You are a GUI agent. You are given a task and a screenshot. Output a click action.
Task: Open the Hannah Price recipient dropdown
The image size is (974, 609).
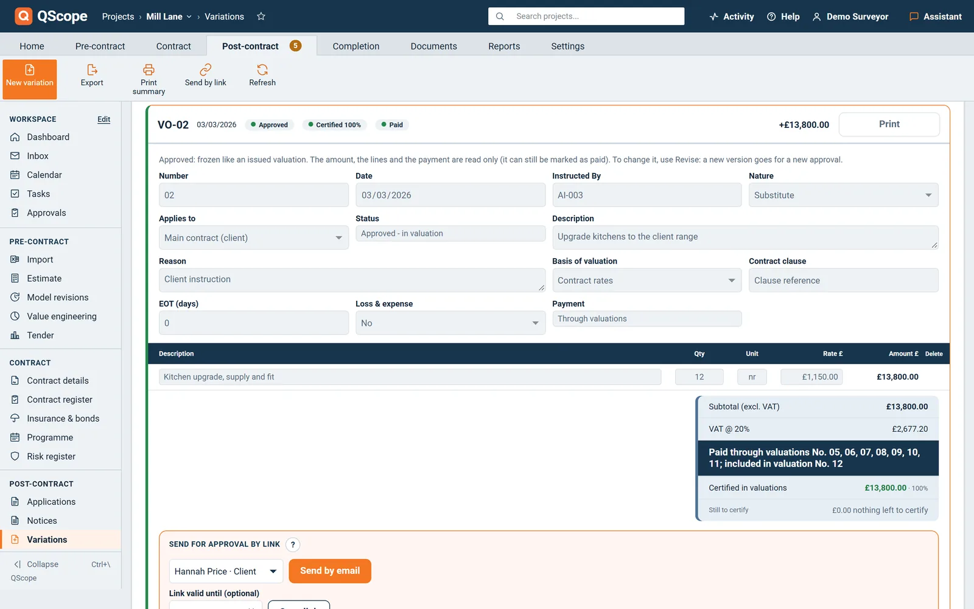click(226, 571)
